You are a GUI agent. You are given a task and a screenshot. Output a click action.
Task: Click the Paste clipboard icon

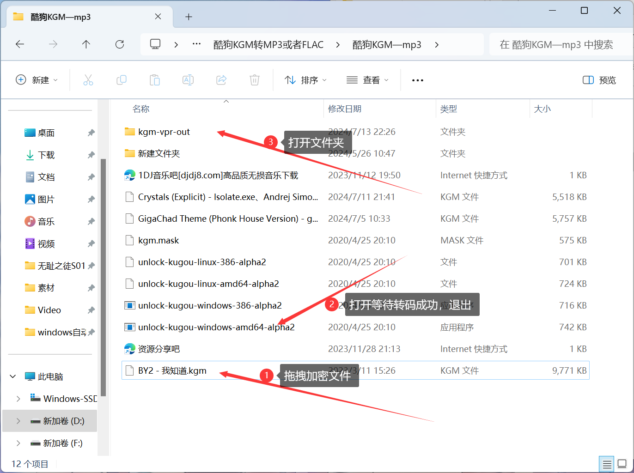coord(155,80)
